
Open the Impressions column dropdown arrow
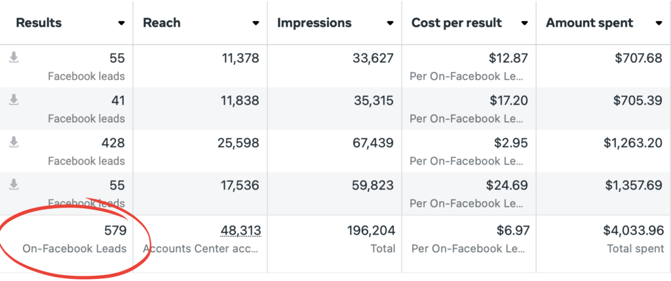[389, 23]
